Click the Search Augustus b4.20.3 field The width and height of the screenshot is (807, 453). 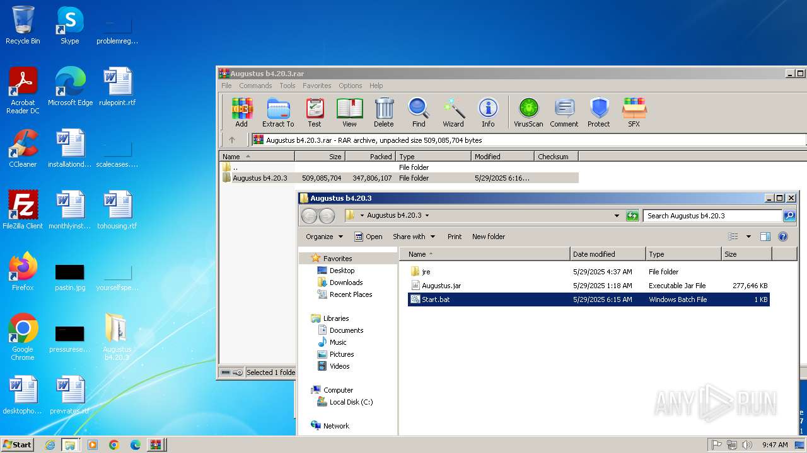click(712, 216)
